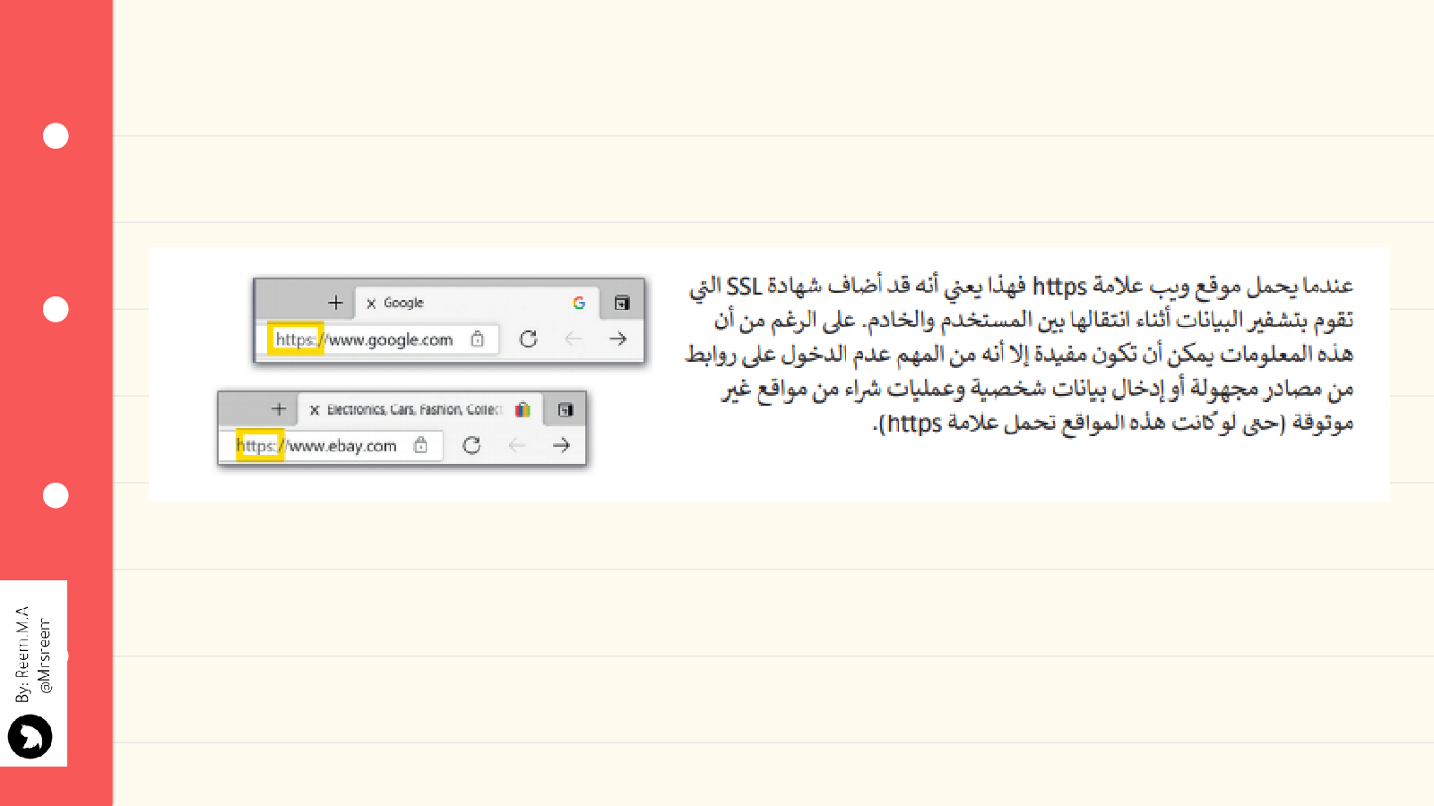Click the tab actions icon right of Google tab

(x=622, y=303)
